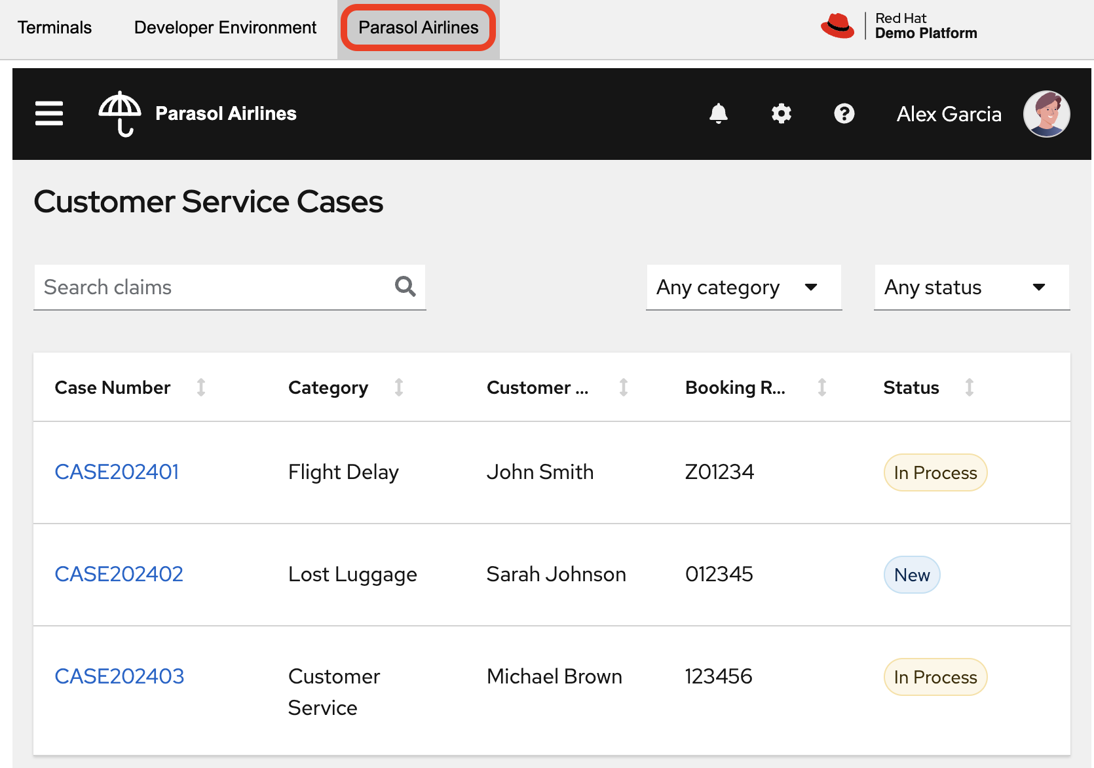Screen dimensions: 1094x768
Task: Click booking reference 012345
Action: [719, 574]
